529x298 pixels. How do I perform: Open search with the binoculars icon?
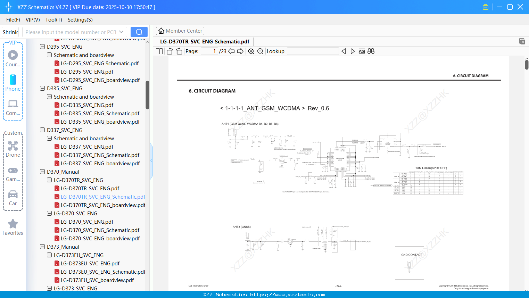pos(371,51)
